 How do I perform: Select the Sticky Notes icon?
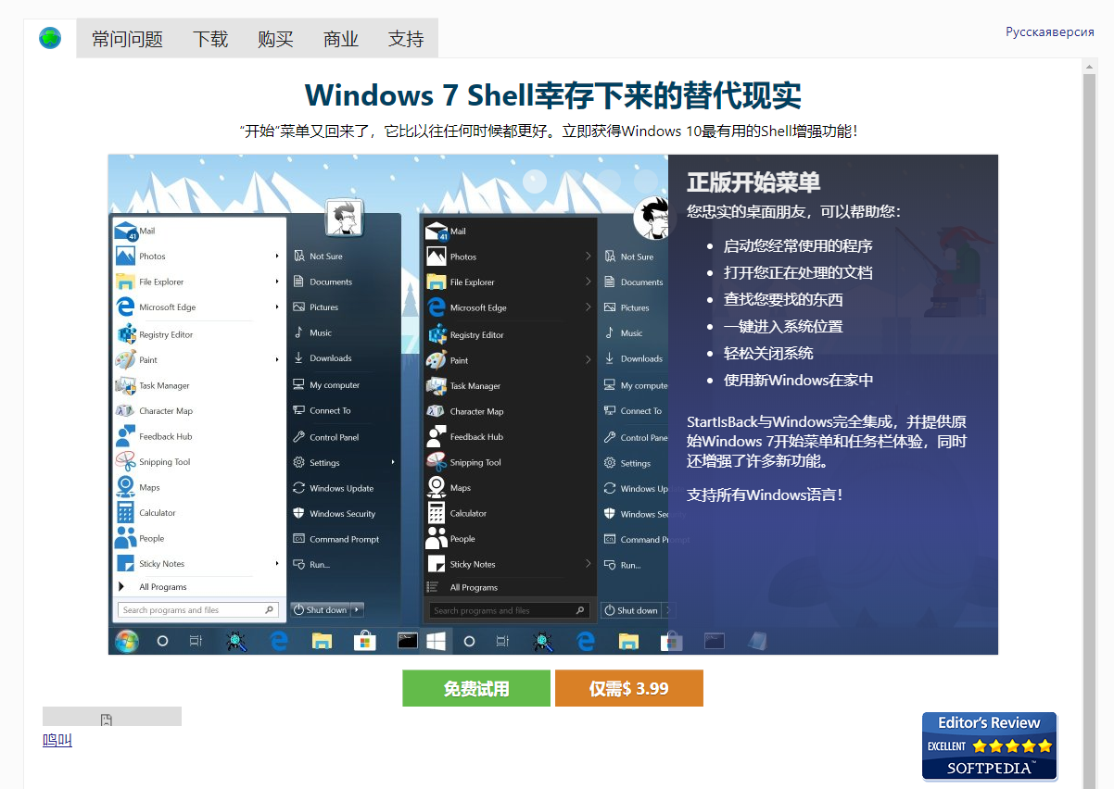pos(159,563)
